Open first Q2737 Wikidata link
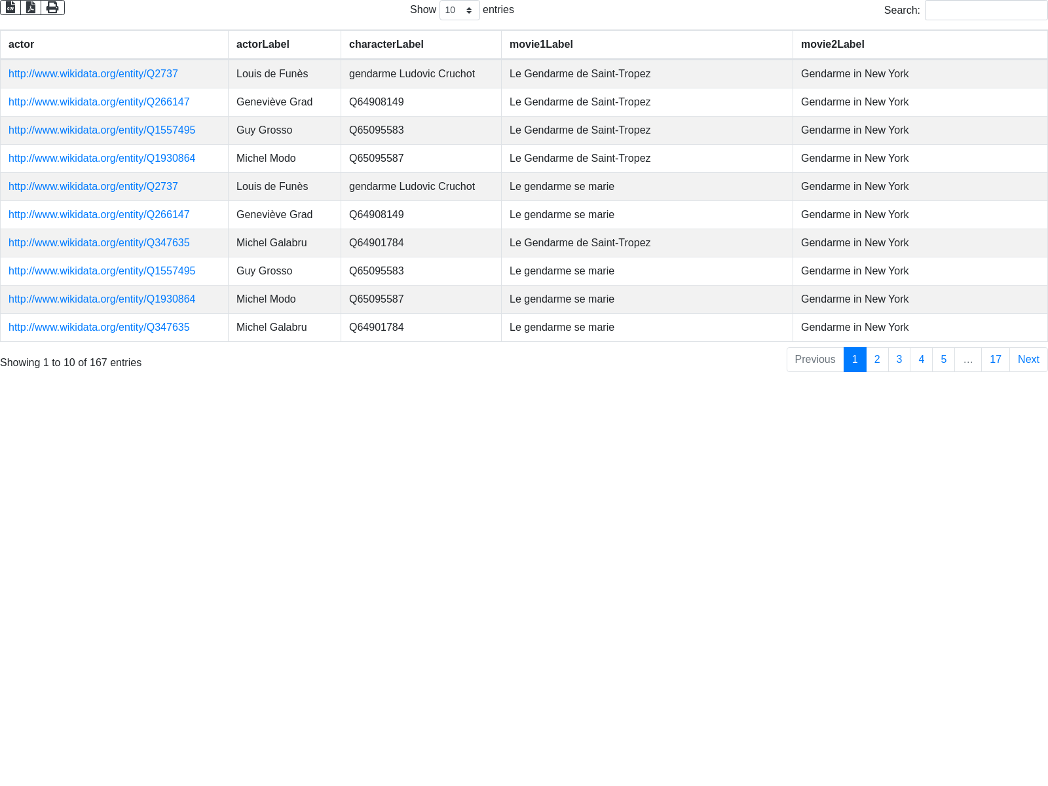Image resolution: width=1048 pixels, height=786 pixels. (93, 74)
